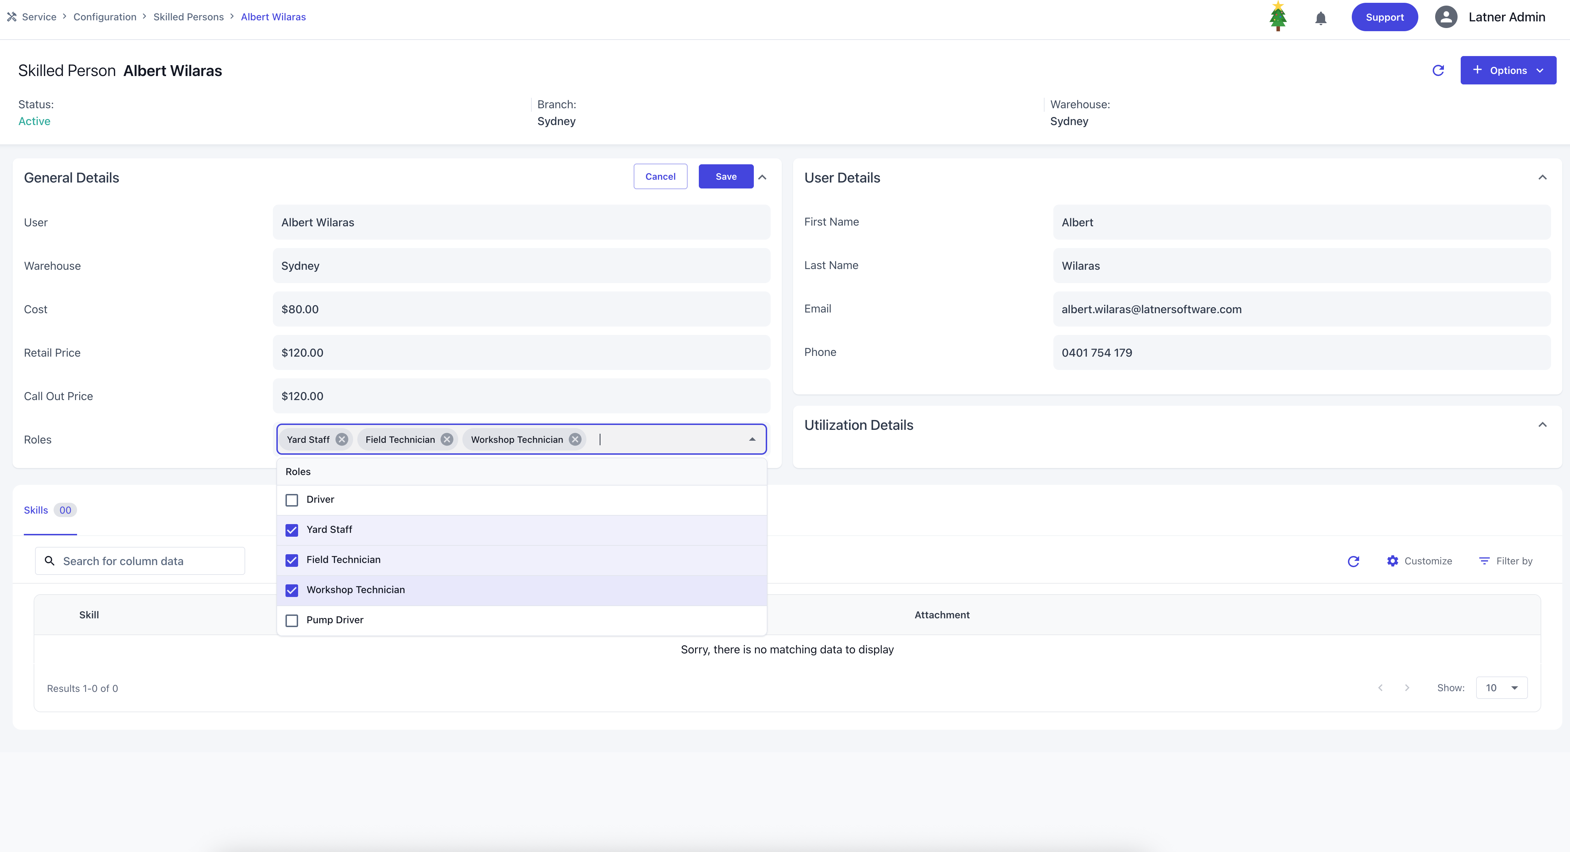Go to Skilled Persons breadcrumb
Viewport: 1570px width, 852px height.
[x=188, y=17]
